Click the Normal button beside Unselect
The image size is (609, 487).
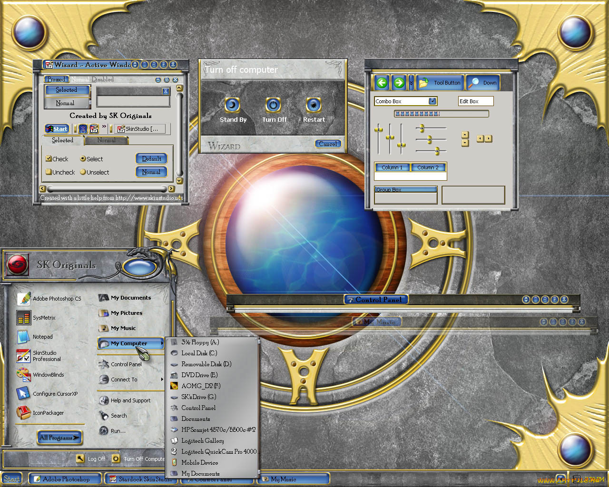(151, 172)
